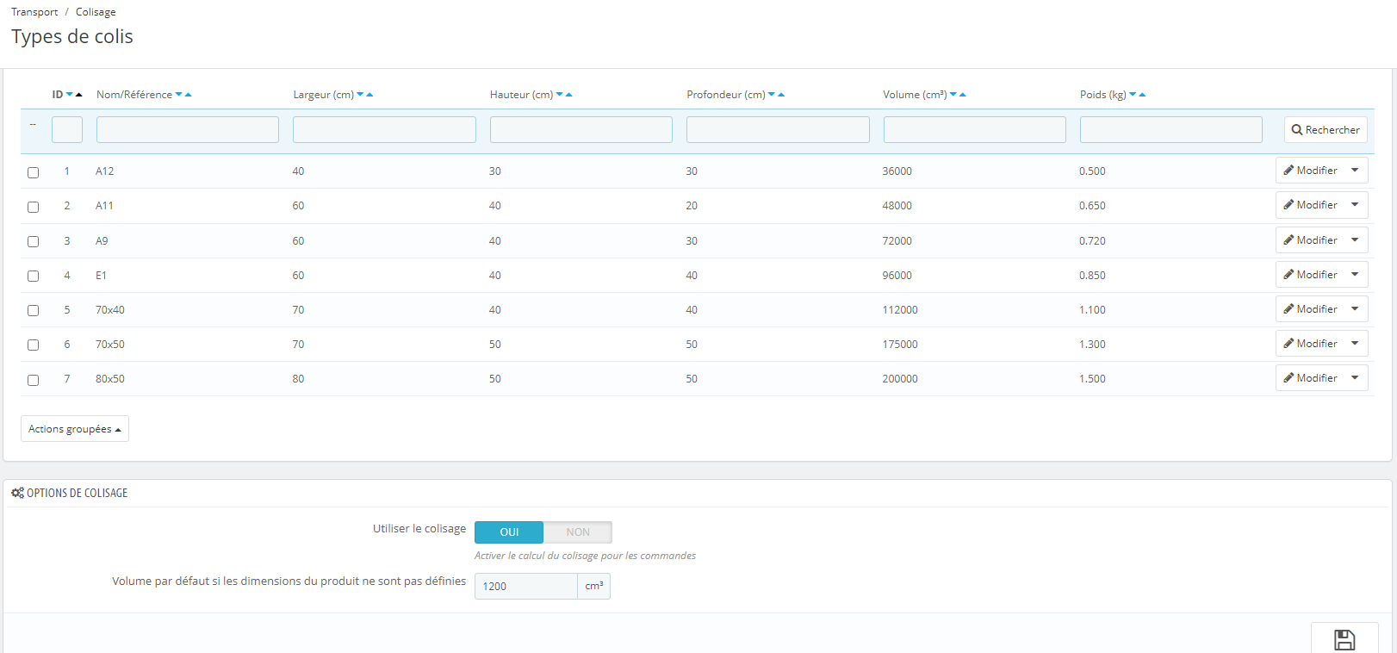Screen dimensions: 1397x653
Task: Sort ID column ascending arrow
Action: tap(79, 95)
